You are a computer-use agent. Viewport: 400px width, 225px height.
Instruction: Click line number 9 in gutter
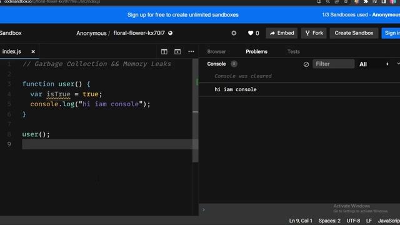9,144
